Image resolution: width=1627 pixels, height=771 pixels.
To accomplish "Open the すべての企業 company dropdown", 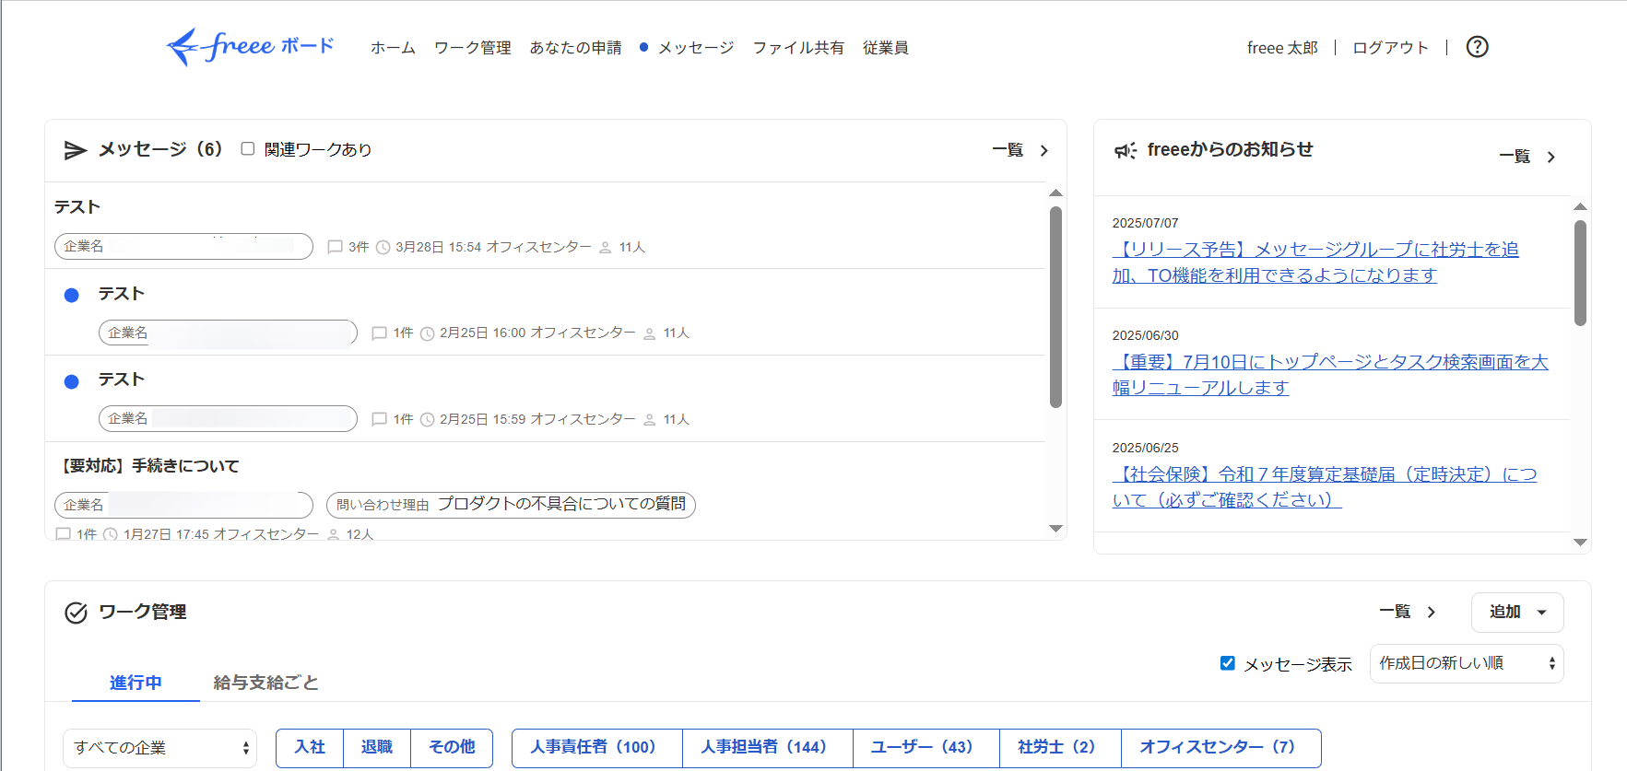I will click(159, 747).
